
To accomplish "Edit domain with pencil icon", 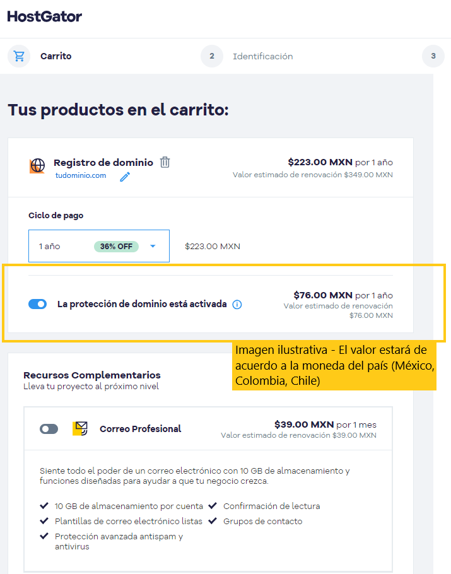I will click(x=125, y=177).
